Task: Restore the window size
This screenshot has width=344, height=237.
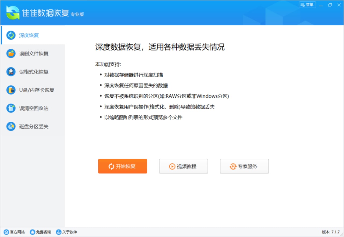Action: [x=330, y=5]
